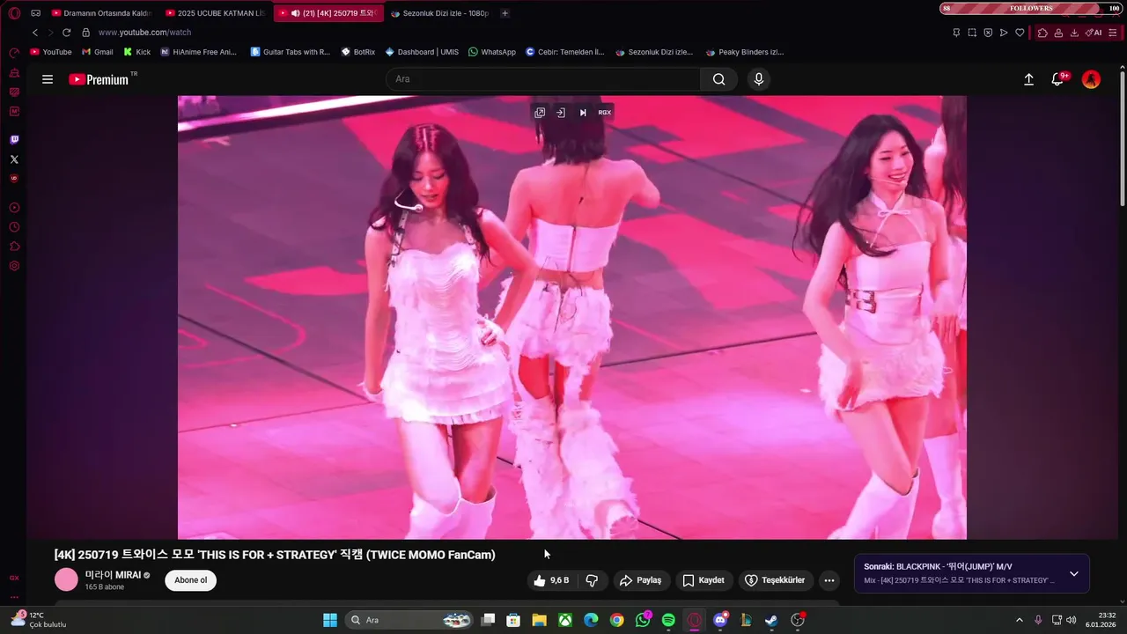
Task: Focus the YouTube Ara search field
Action: click(543, 79)
